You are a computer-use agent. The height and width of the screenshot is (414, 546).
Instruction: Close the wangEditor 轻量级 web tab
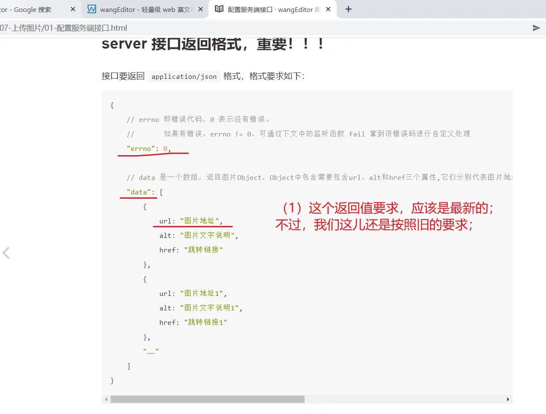coord(200,9)
